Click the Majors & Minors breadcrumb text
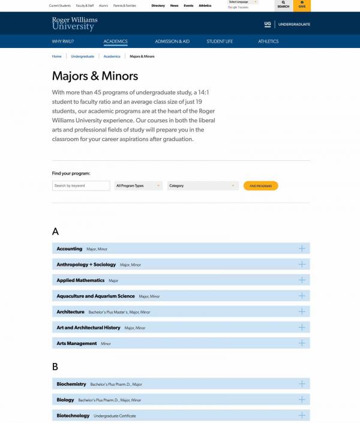This screenshot has height=423, width=360. coord(142,56)
